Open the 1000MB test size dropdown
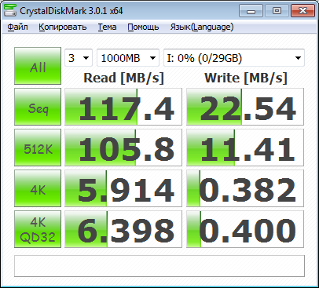 [128, 58]
